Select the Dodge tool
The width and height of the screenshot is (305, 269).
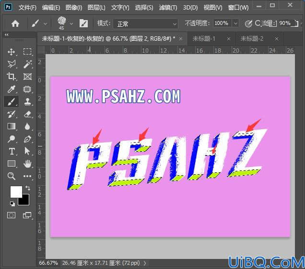coord(12,139)
